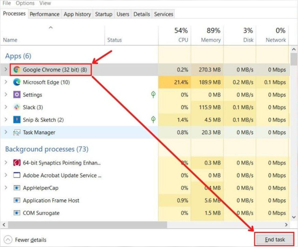Switch to the Startup tab

coord(103,14)
